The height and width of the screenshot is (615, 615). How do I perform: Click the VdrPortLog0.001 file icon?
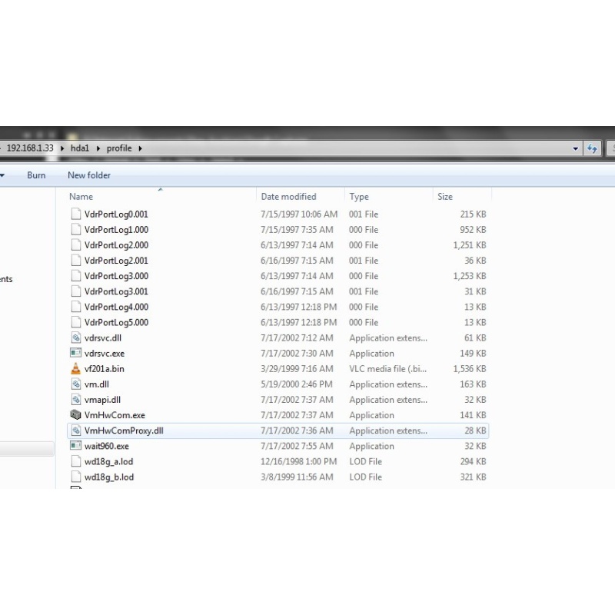[x=75, y=214]
